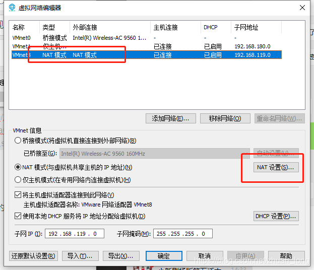
Task: Click the 子网 IP input field
Action: click(75, 234)
